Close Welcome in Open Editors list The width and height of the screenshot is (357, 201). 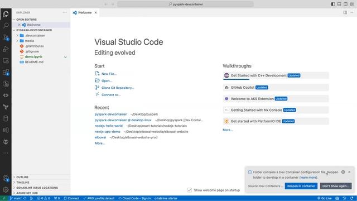[19, 25]
